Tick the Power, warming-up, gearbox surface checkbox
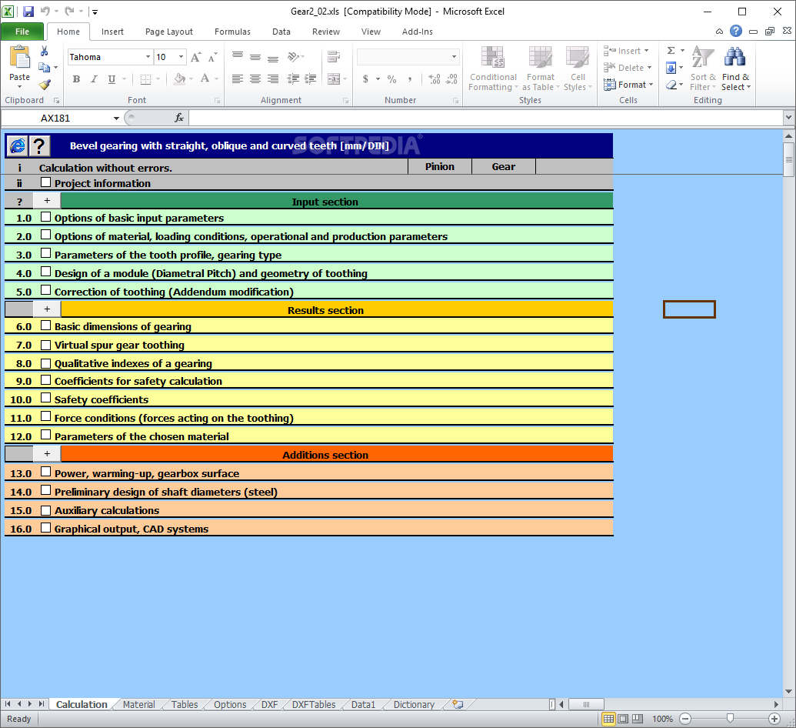The image size is (796, 728). (45, 472)
